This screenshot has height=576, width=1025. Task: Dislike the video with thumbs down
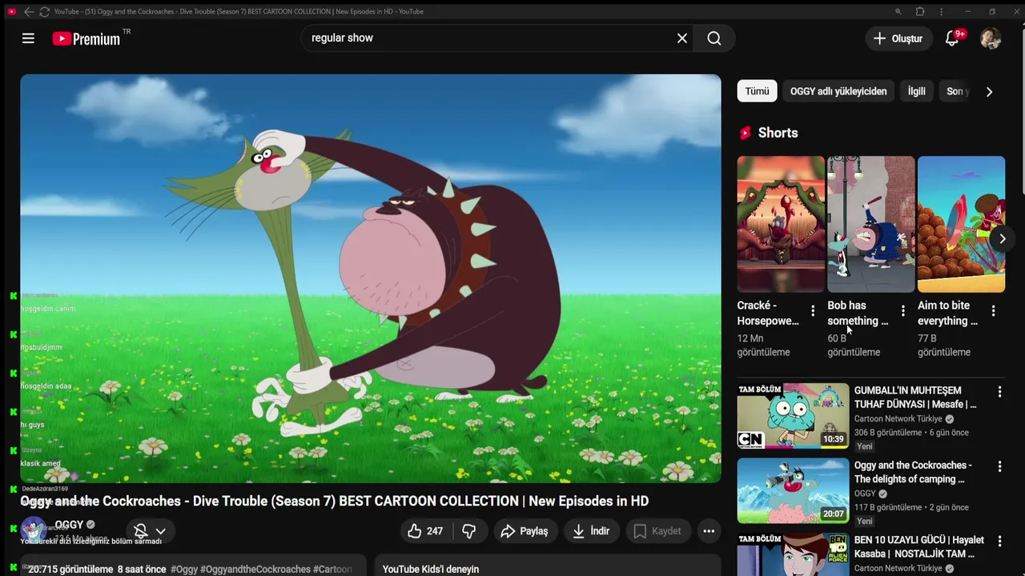coord(469,531)
